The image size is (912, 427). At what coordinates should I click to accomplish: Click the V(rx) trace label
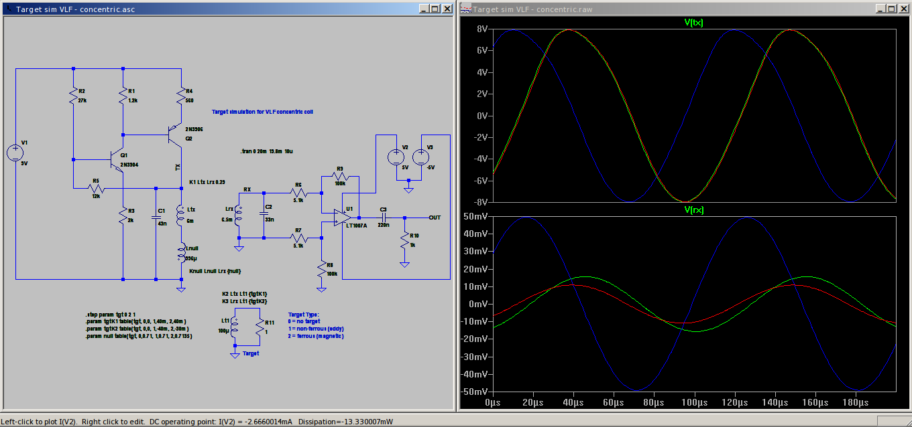tap(693, 210)
